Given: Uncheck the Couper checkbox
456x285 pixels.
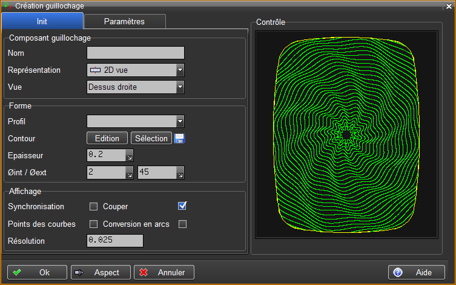Looking at the screenshot, I should [x=182, y=206].
